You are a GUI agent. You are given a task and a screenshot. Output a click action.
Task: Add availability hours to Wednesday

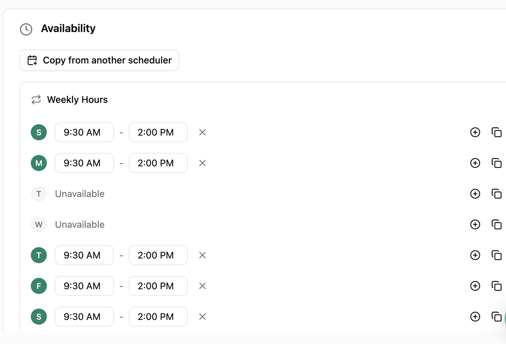point(475,224)
